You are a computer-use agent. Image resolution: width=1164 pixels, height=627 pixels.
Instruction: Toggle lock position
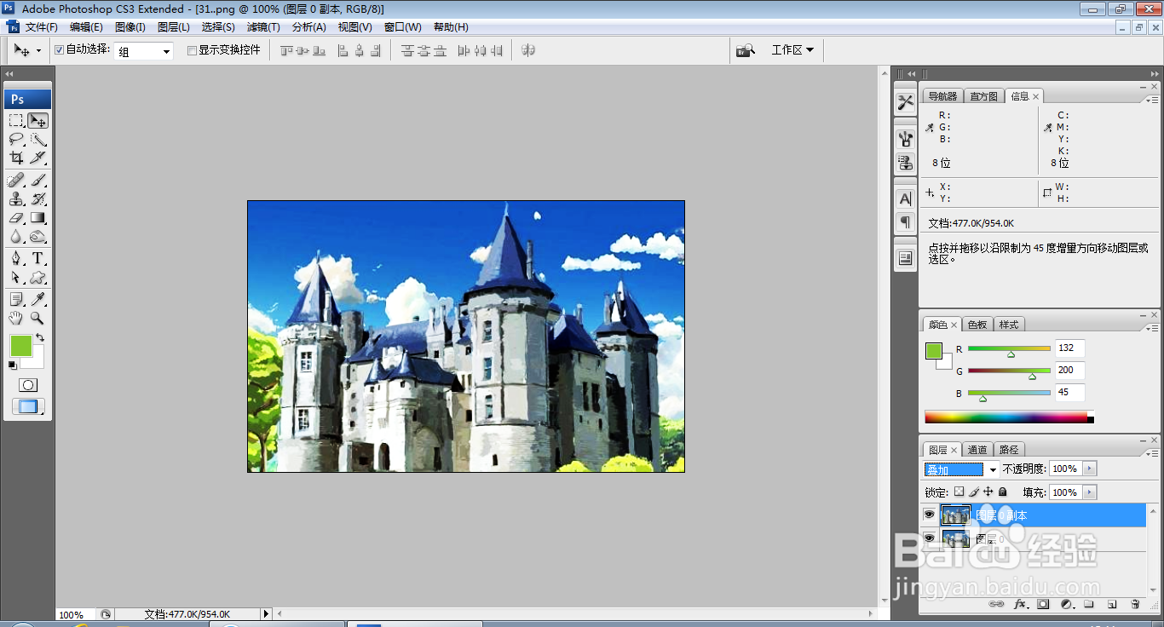(988, 492)
